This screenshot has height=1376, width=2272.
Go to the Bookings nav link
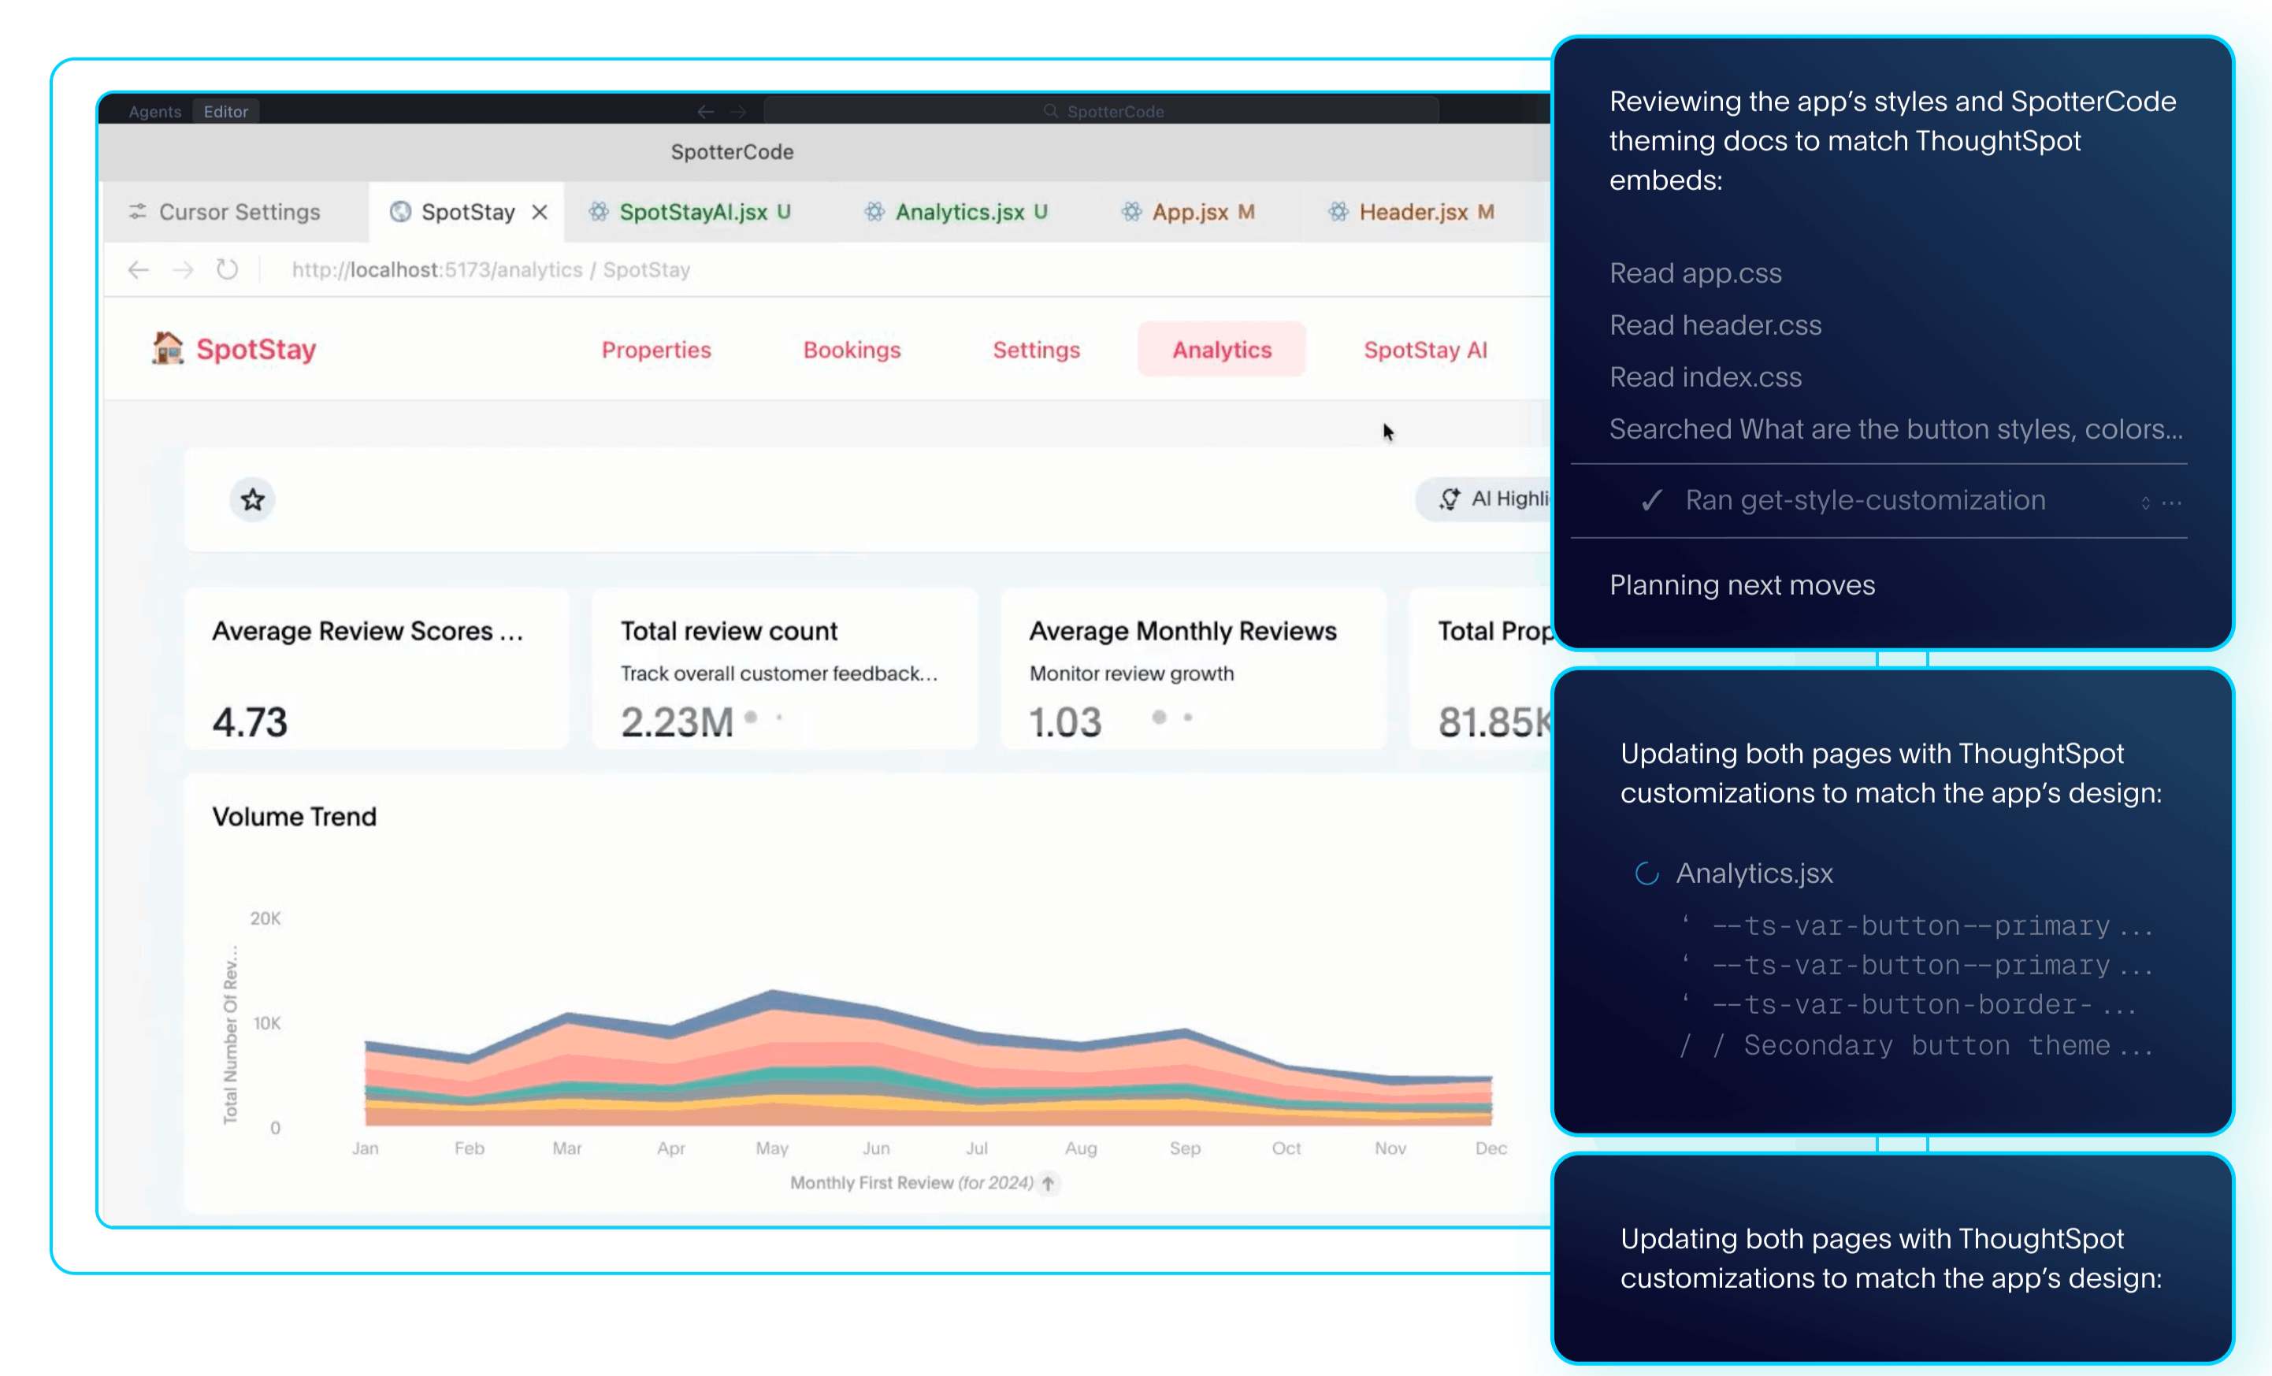point(852,349)
